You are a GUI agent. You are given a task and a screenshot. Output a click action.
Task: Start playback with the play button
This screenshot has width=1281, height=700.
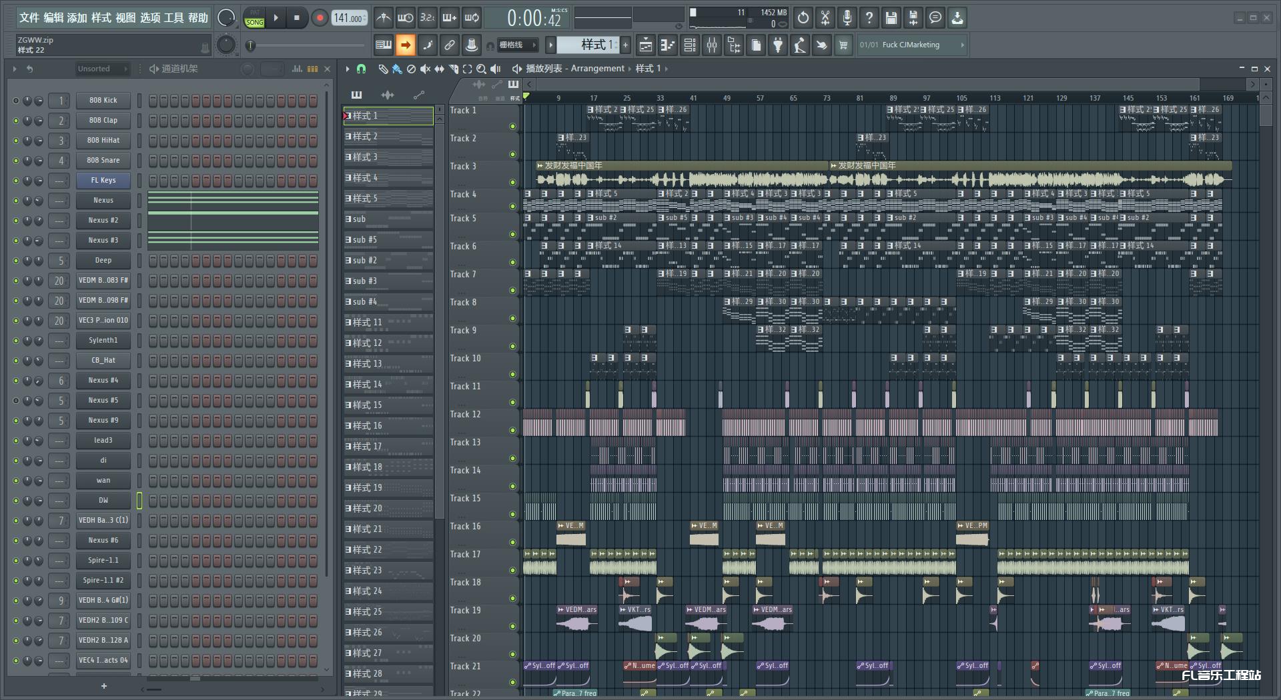coord(276,18)
